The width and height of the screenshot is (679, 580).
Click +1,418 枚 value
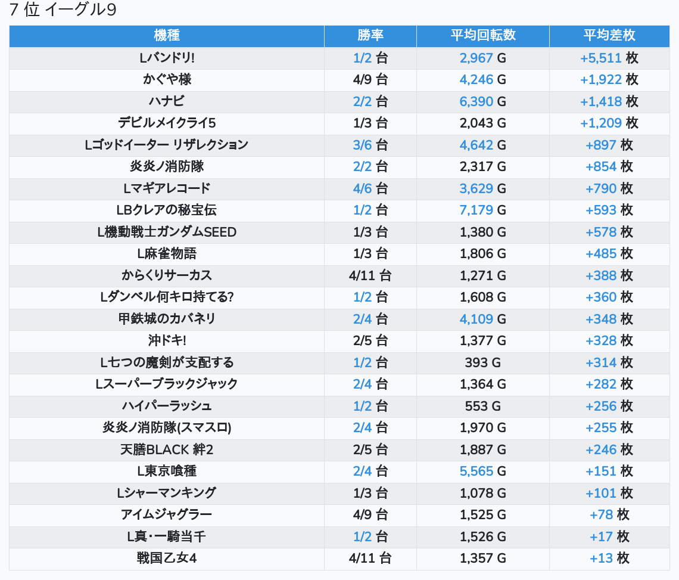click(x=609, y=101)
